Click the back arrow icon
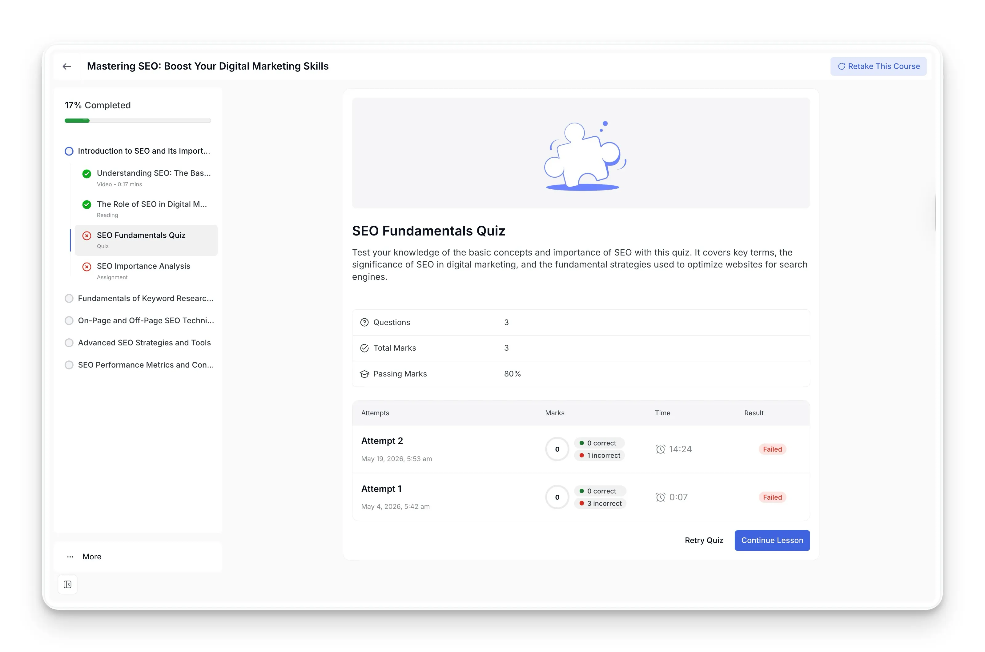 tap(66, 66)
